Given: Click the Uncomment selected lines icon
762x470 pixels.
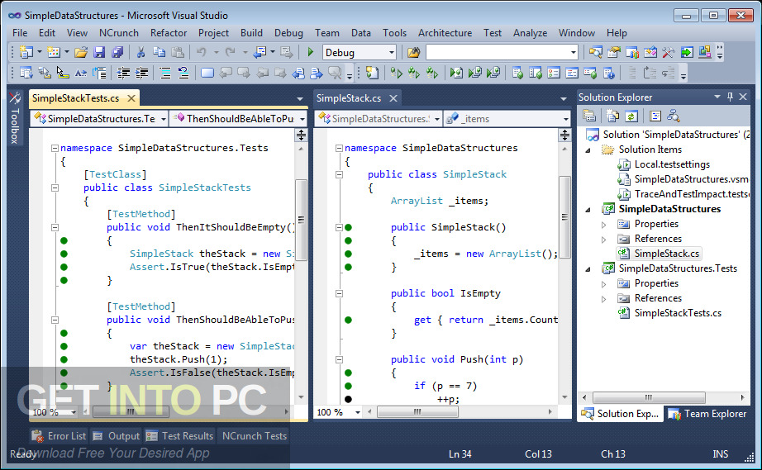Looking at the screenshot, I should (183, 74).
